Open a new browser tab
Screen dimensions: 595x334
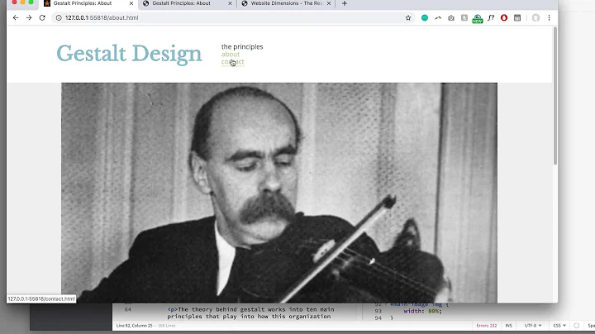[345, 3]
